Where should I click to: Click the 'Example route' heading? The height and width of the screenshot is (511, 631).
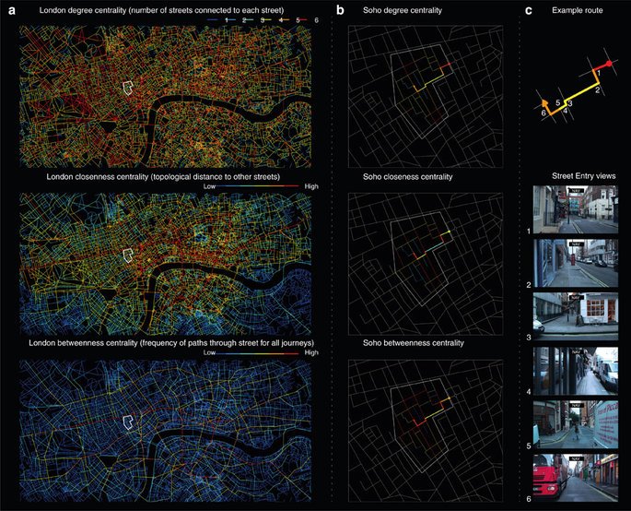pyautogui.click(x=577, y=10)
